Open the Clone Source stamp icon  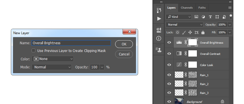159,49
